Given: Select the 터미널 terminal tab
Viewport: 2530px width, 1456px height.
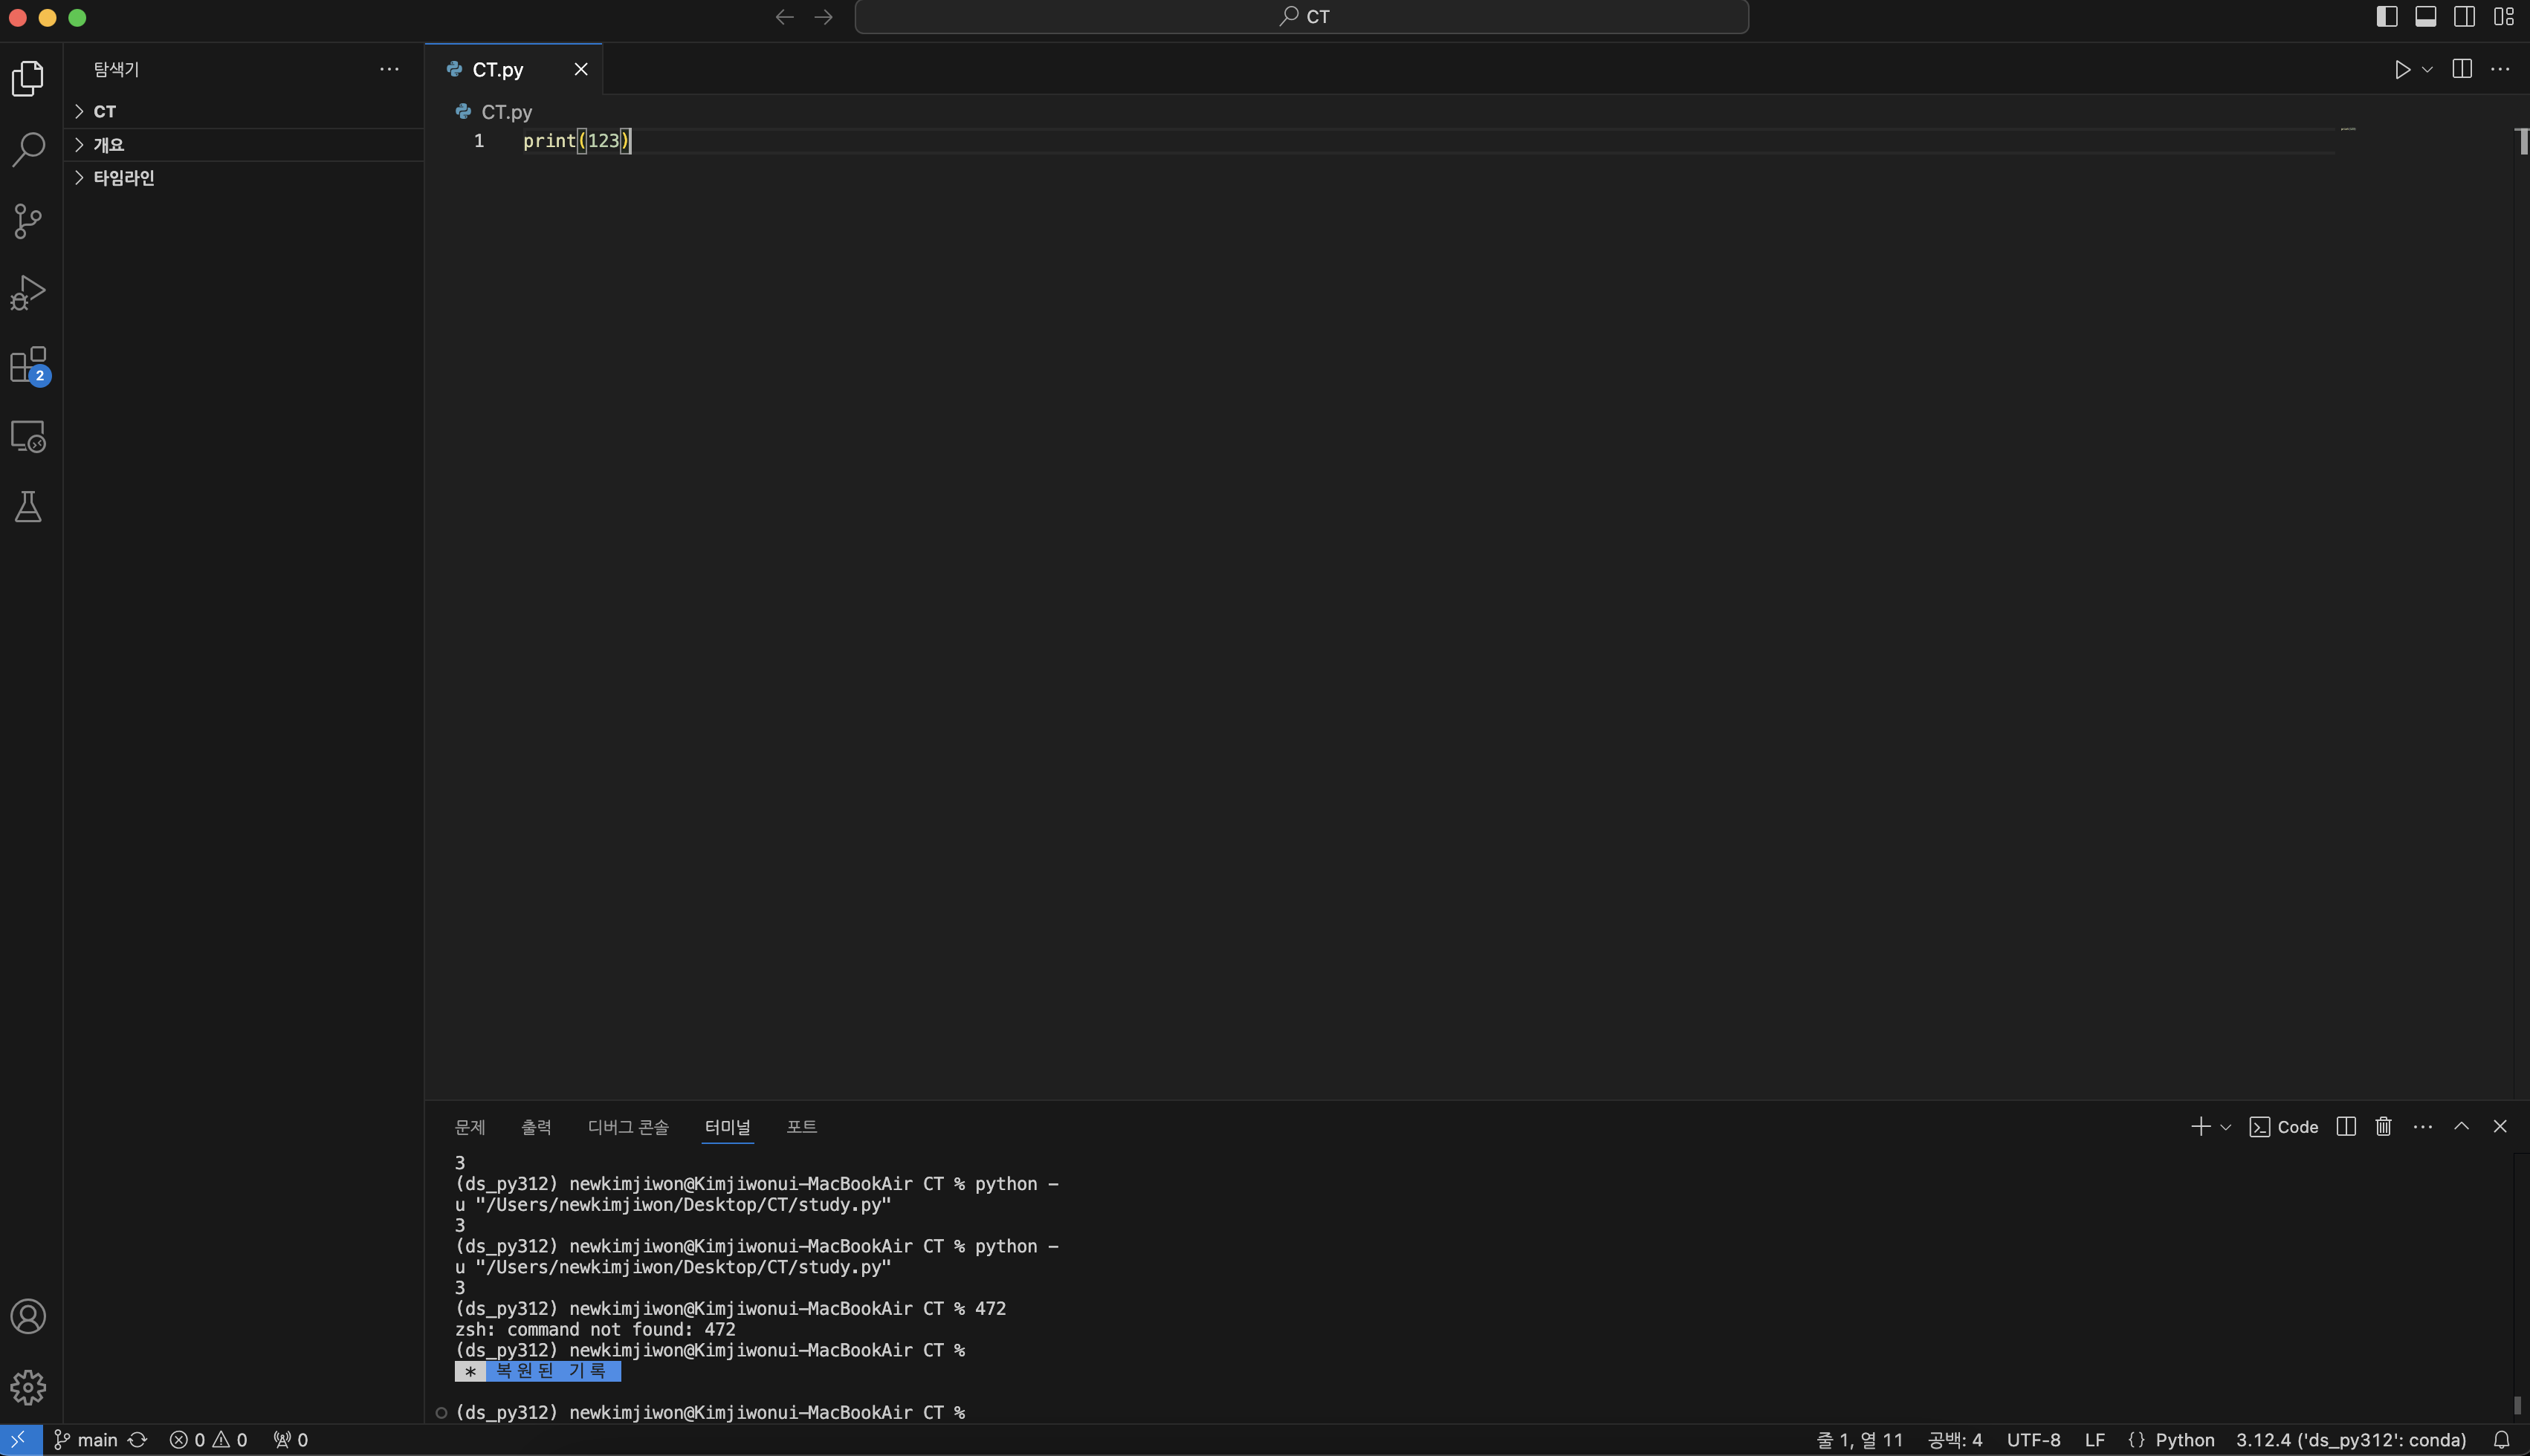Looking at the screenshot, I should click(728, 1127).
